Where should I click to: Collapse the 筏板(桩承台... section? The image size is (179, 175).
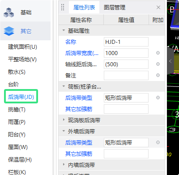64,86
